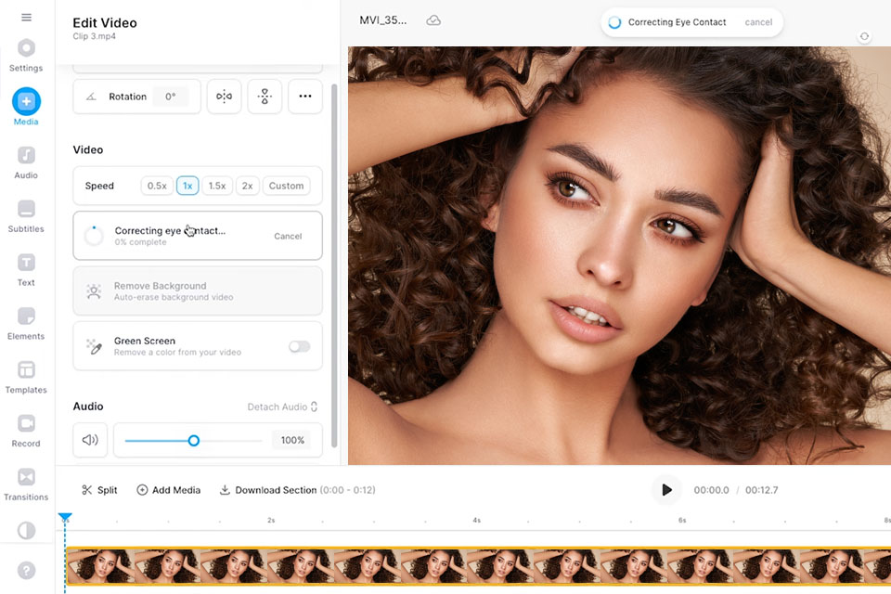Click the video preview canvas
The width and height of the screenshot is (891, 594).
tap(619, 255)
